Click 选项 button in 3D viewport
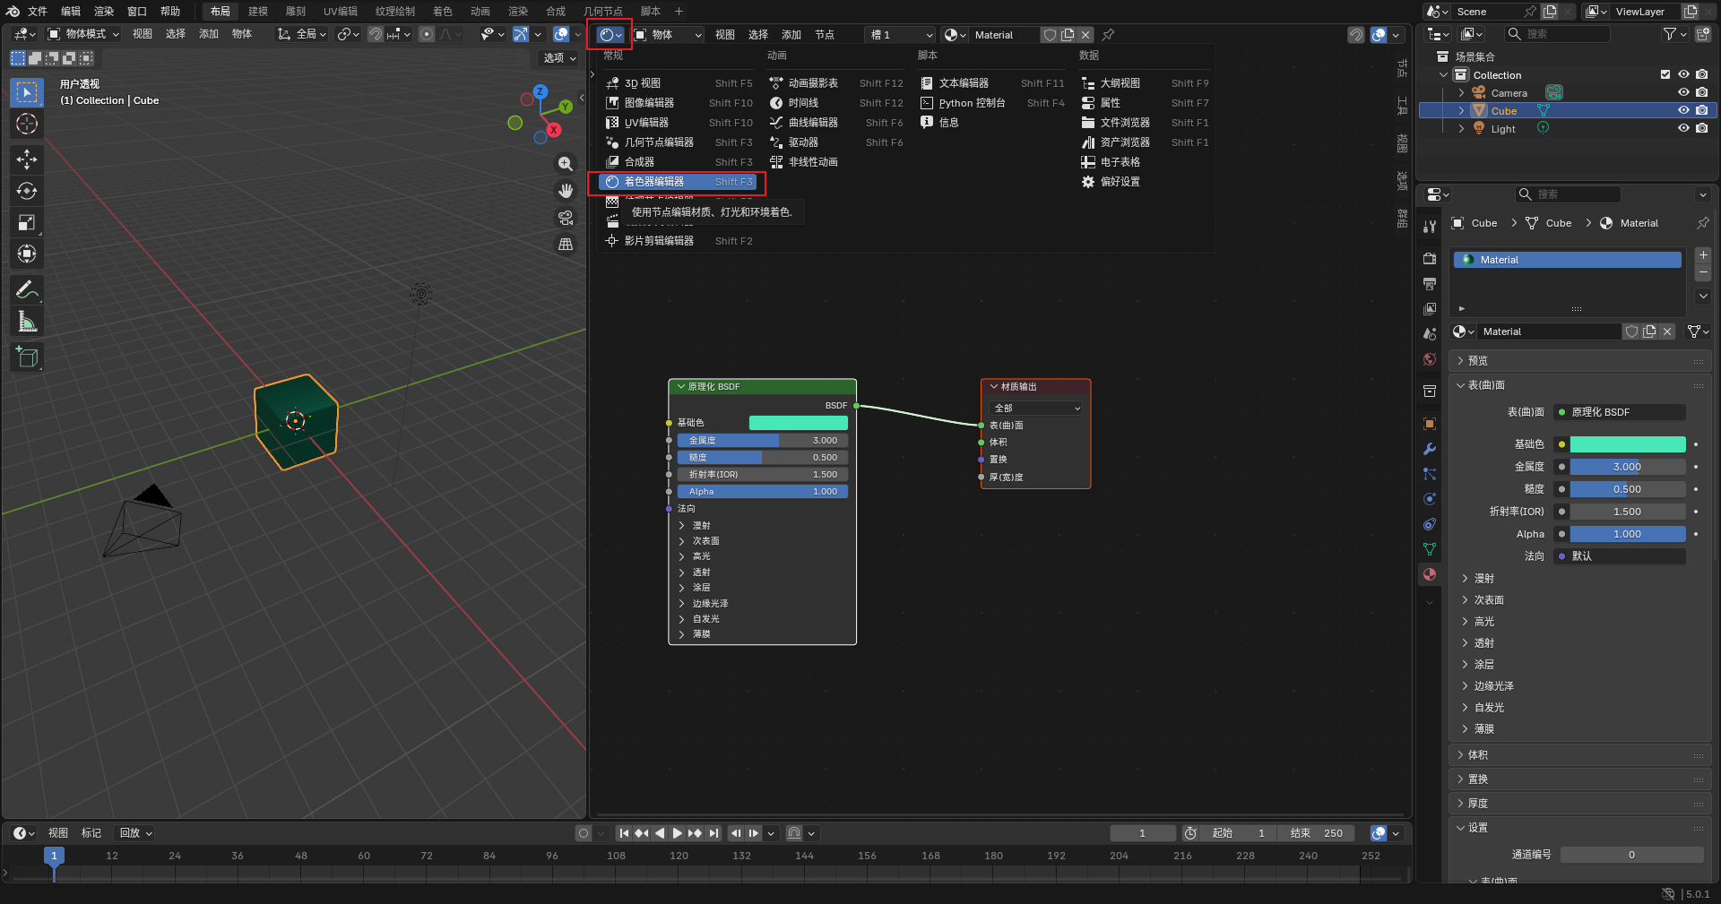This screenshot has height=904, width=1721. click(559, 57)
